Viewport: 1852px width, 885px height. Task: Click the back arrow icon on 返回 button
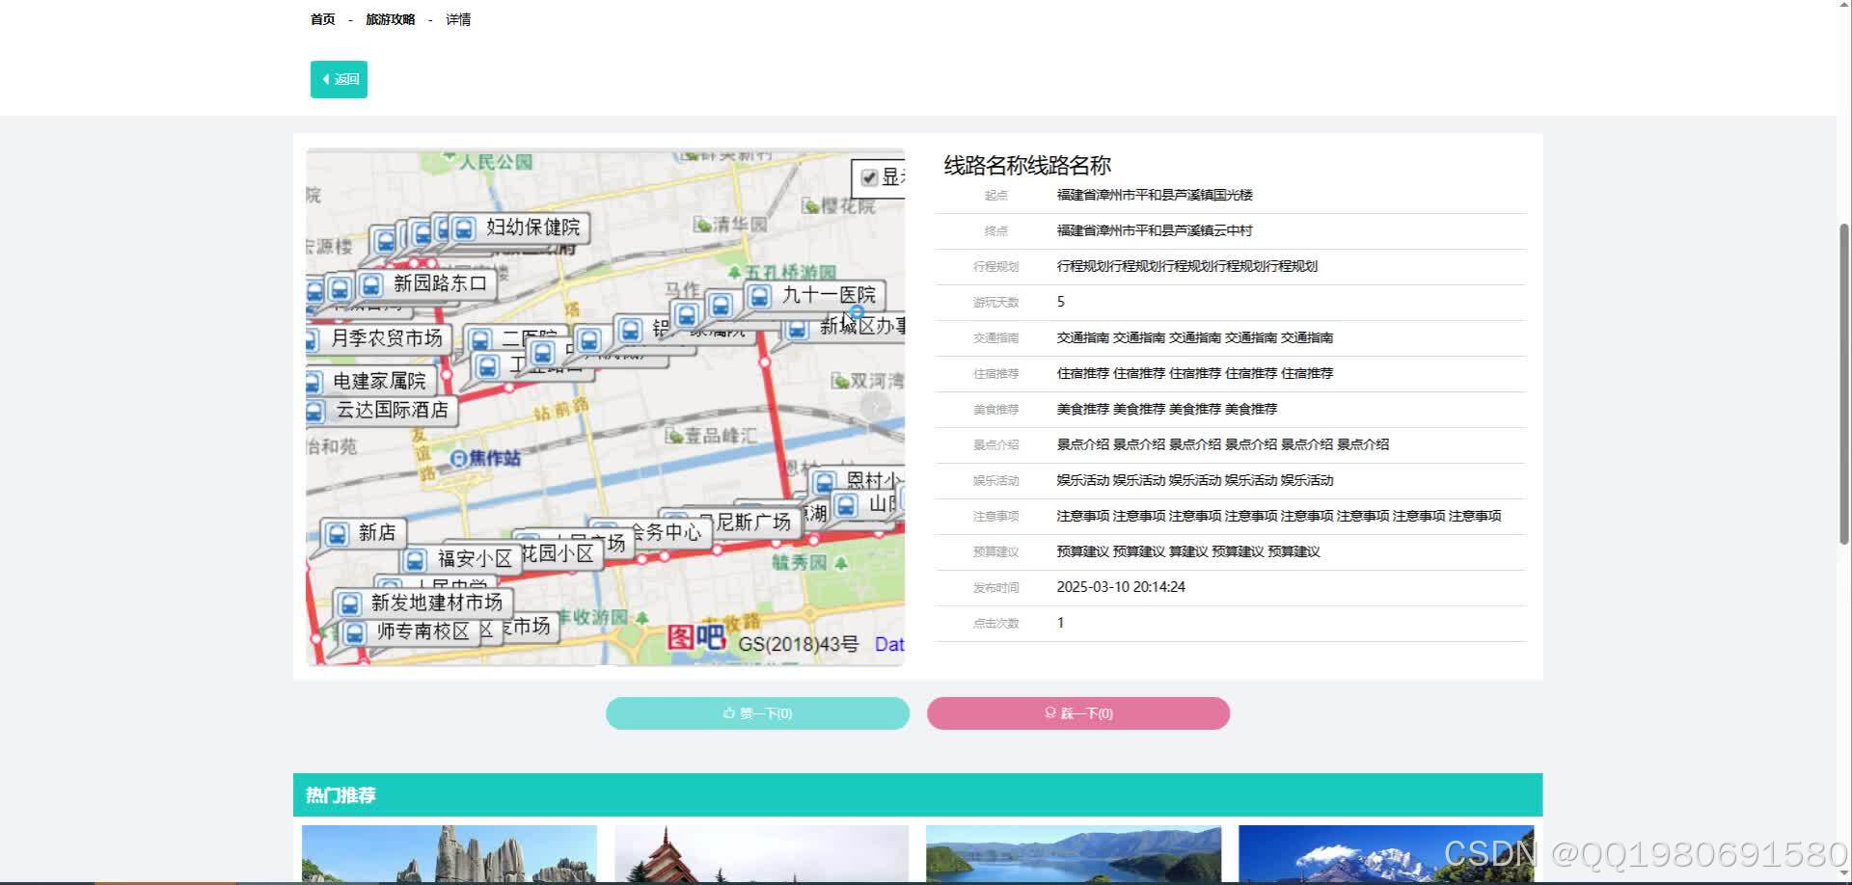326,79
